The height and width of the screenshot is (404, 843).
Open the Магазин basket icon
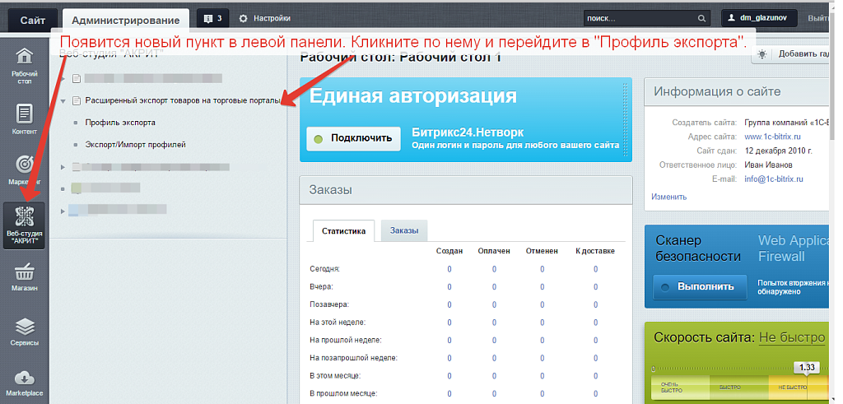[x=24, y=277]
